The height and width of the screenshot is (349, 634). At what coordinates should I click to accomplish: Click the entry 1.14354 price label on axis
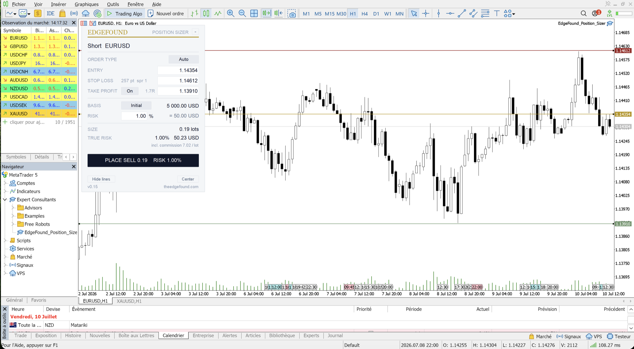point(623,114)
